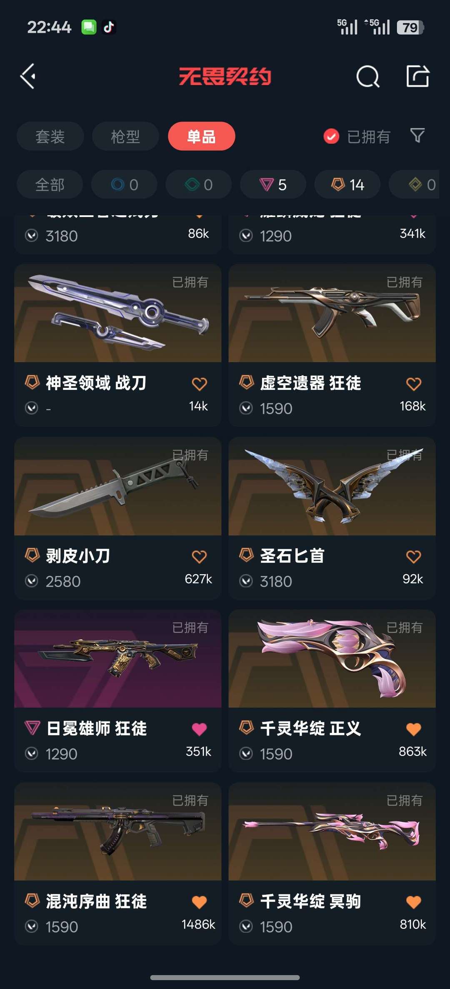Filter by pink triangle tier 5
450x989 pixels.
(273, 184)
